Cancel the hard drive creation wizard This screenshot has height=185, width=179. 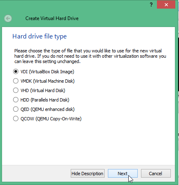coord(156,174)
